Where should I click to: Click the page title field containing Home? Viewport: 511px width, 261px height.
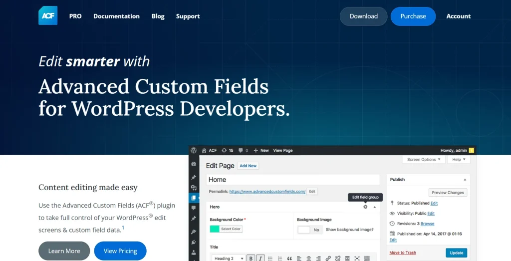293,180
